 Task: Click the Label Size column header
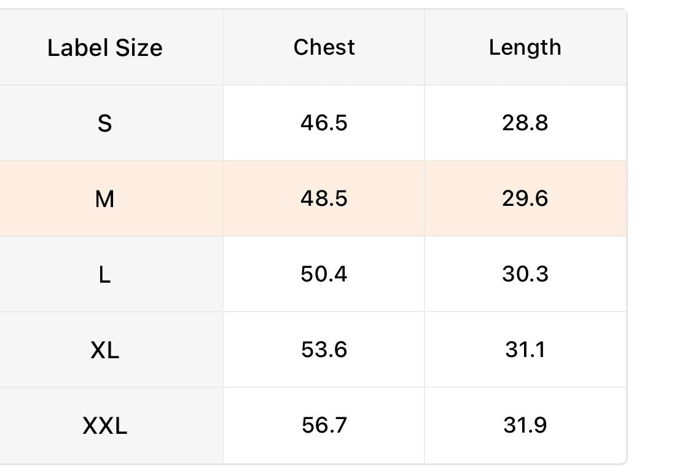tap(105, 47)
